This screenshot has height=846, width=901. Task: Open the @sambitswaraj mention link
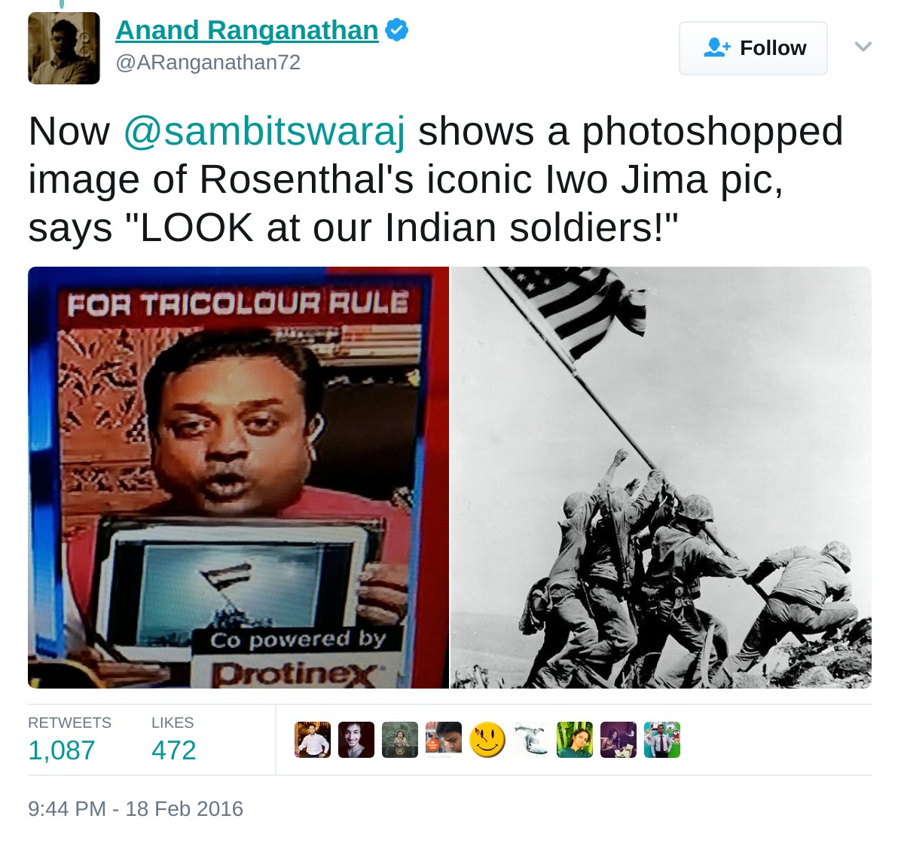(265, 131)
